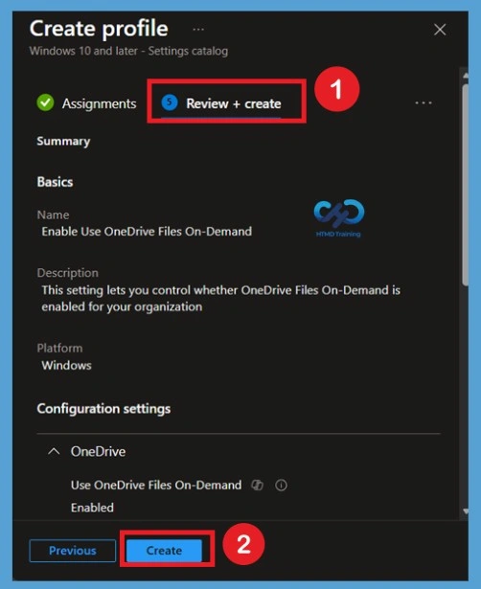Click the 'Windows 10 and later - Settings catalog' subtitle

[x=128, y=51]
